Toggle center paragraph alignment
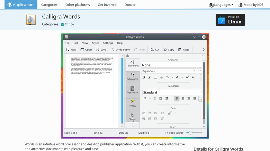This screenshot has width=270, height=151. click(x=183, y=99)
